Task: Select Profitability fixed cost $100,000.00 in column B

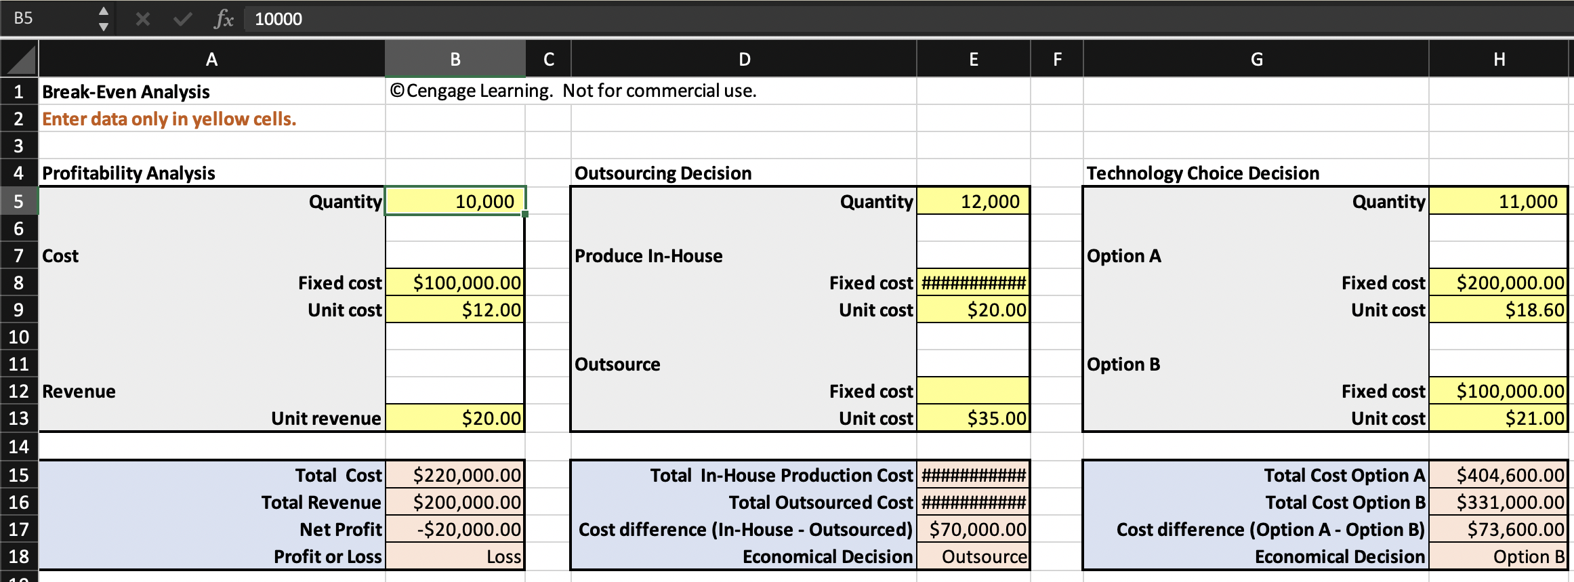Action: tap(455, 283)
